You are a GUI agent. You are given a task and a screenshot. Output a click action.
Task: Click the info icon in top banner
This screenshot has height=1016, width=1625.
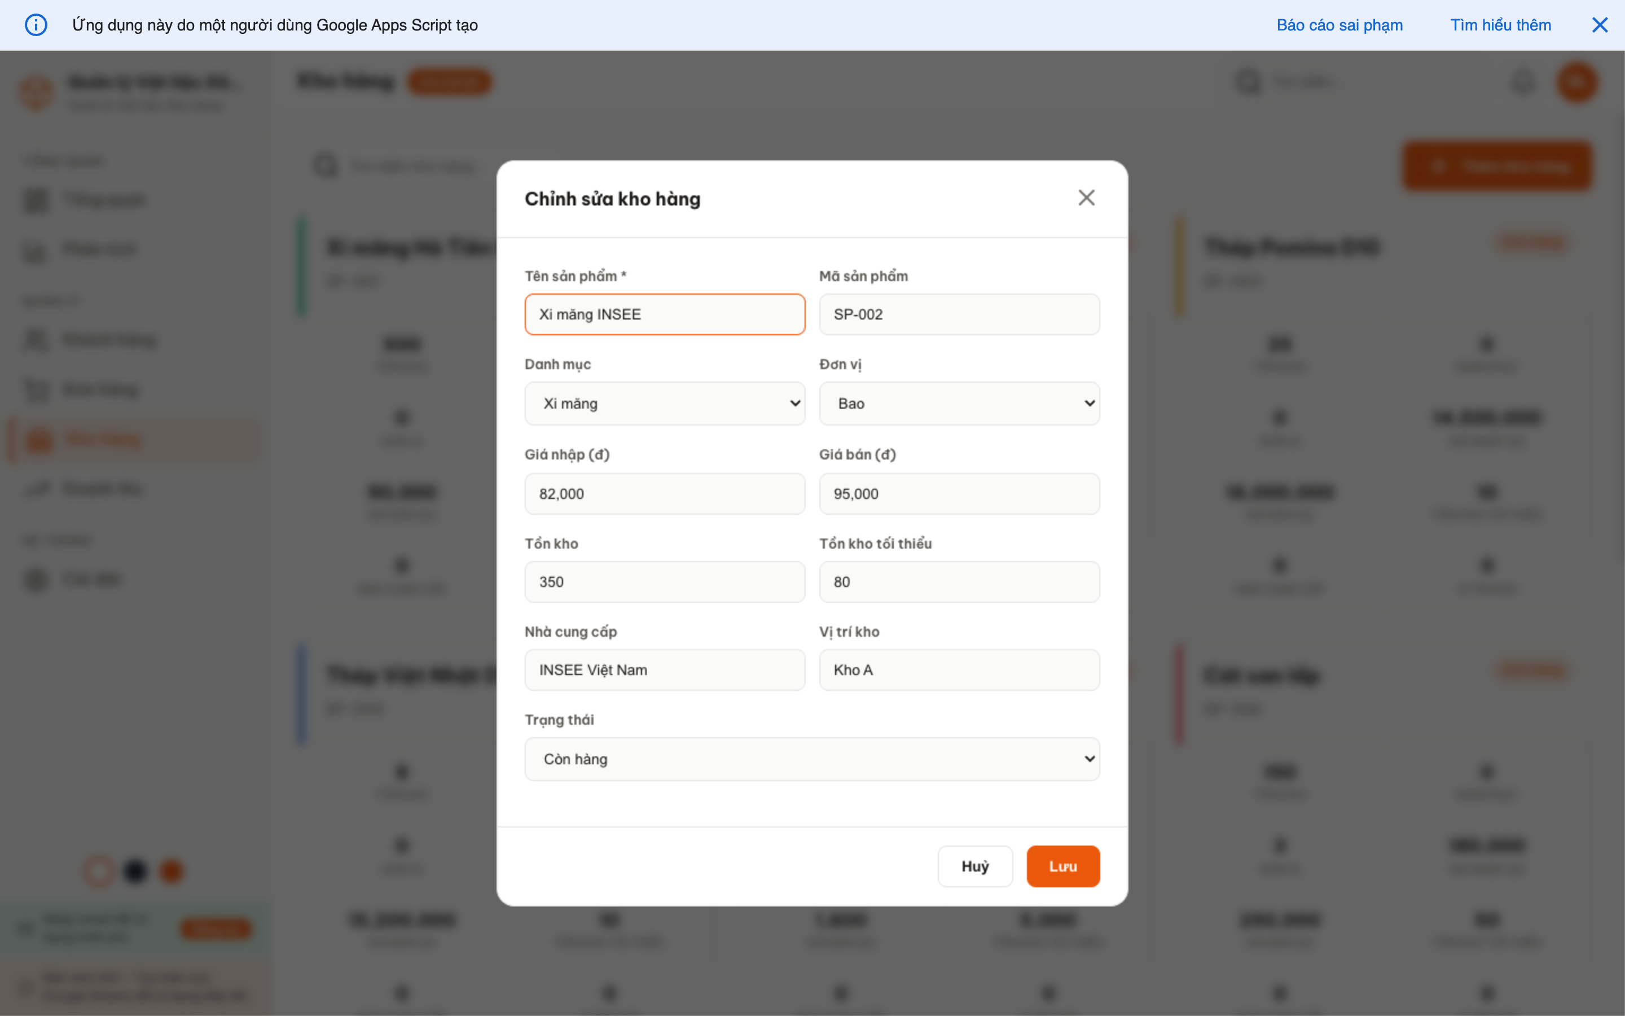point(36,25)
